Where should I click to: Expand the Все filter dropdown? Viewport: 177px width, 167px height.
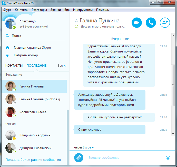pyautogui.click(x=62, y=66)
